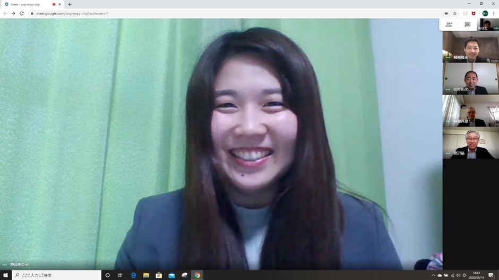Click the taskbar clock showing 14:43

coord(476,275)
